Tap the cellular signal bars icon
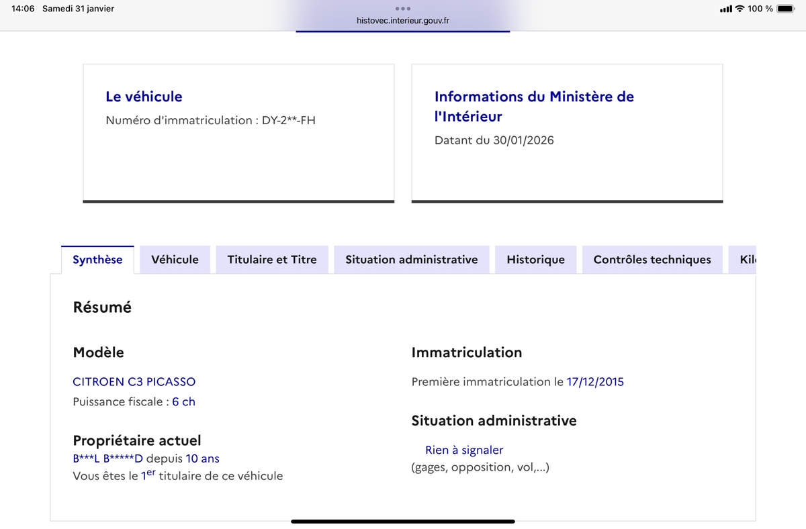806x529 pixels. pyautogui.click(x=727, y=9)
